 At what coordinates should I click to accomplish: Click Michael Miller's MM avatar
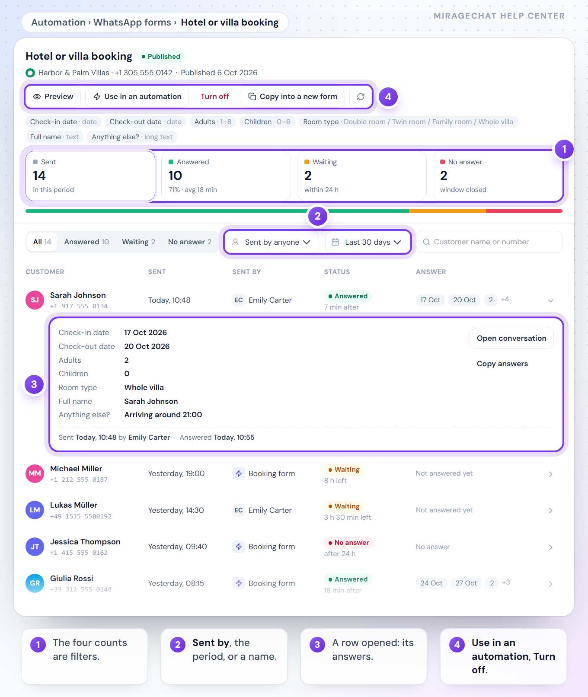35,473
